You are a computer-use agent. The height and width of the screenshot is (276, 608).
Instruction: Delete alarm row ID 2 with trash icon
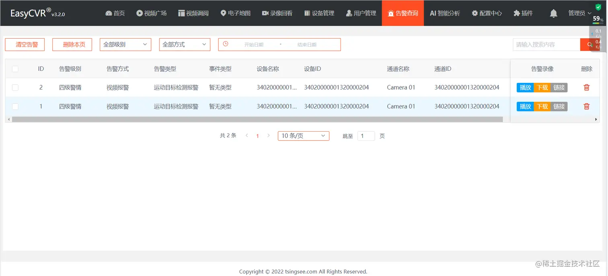point(587,87)
